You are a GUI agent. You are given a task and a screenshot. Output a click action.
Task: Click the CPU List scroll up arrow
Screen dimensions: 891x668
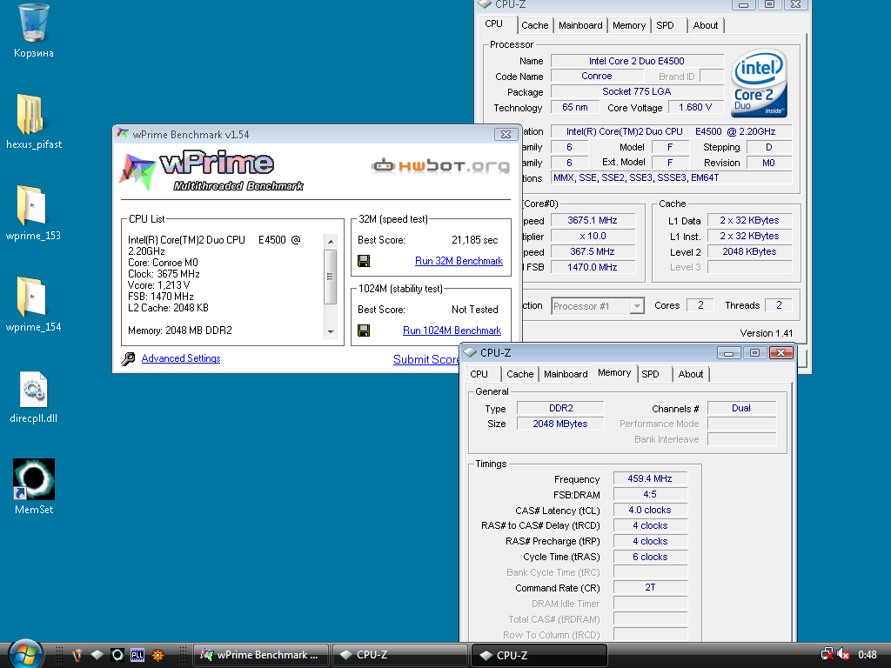(x=330, y=242)
